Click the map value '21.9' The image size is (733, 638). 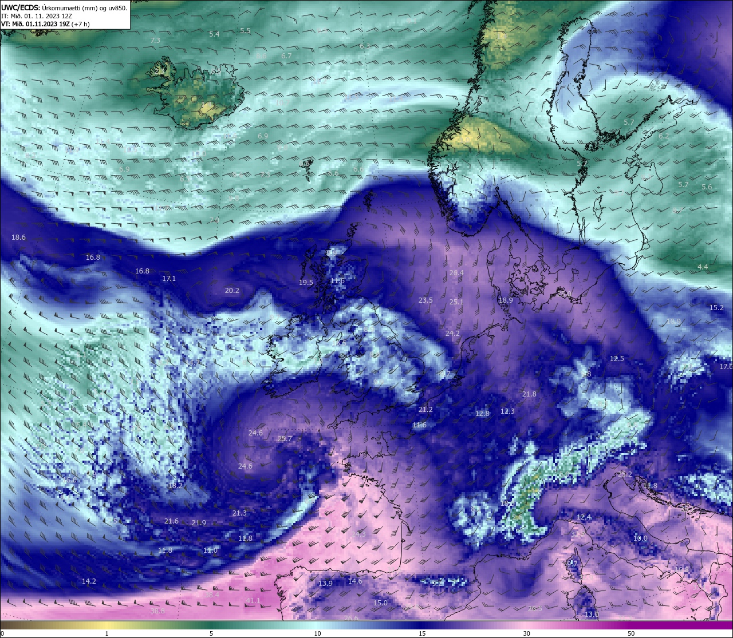click(199, 523)
